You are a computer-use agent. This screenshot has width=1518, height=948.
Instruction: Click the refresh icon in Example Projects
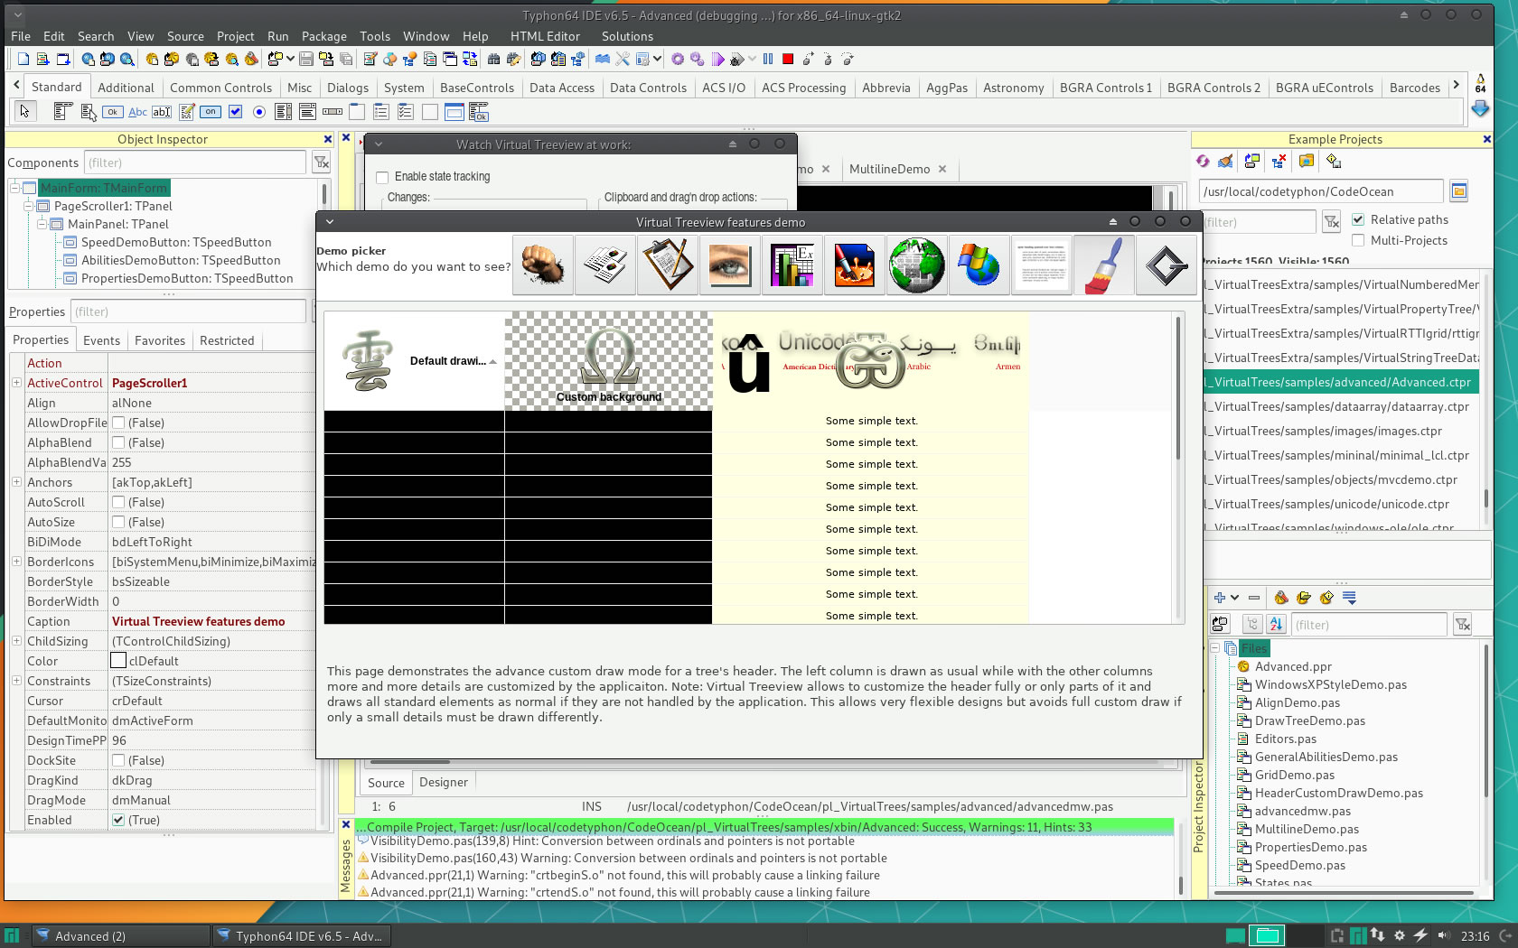(1203, 161)
